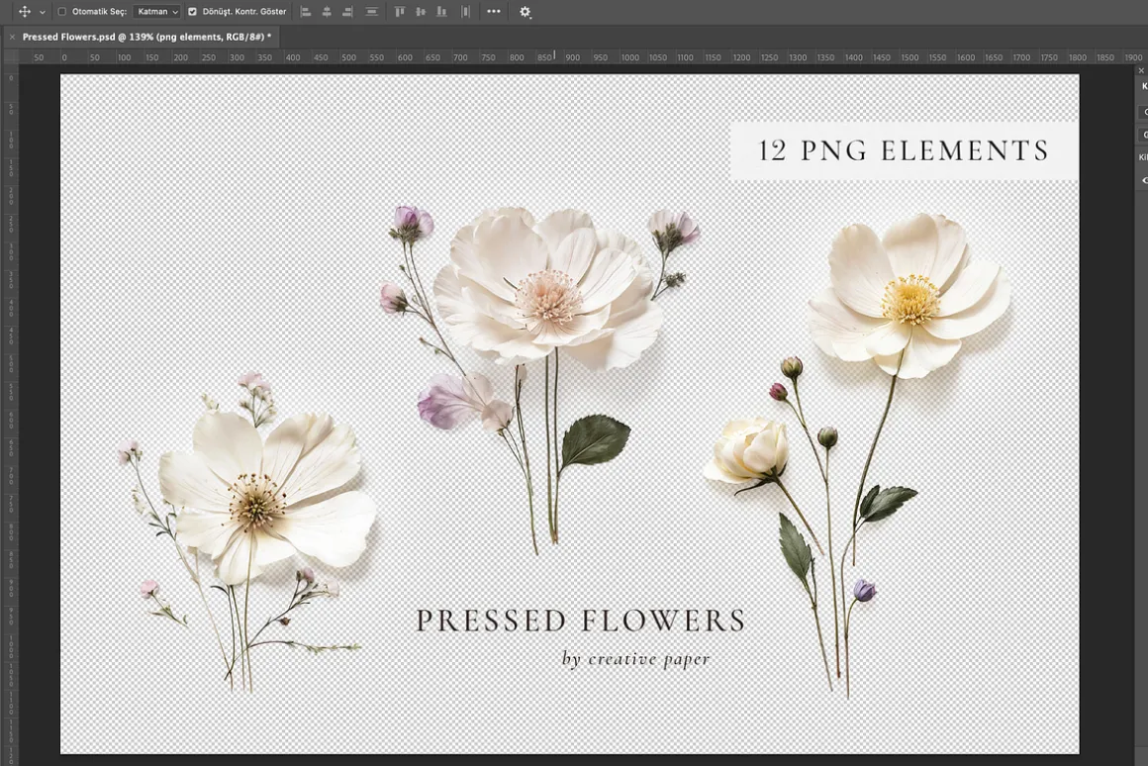
Task: Select the Move tool icon
Action: coord(24,12)
